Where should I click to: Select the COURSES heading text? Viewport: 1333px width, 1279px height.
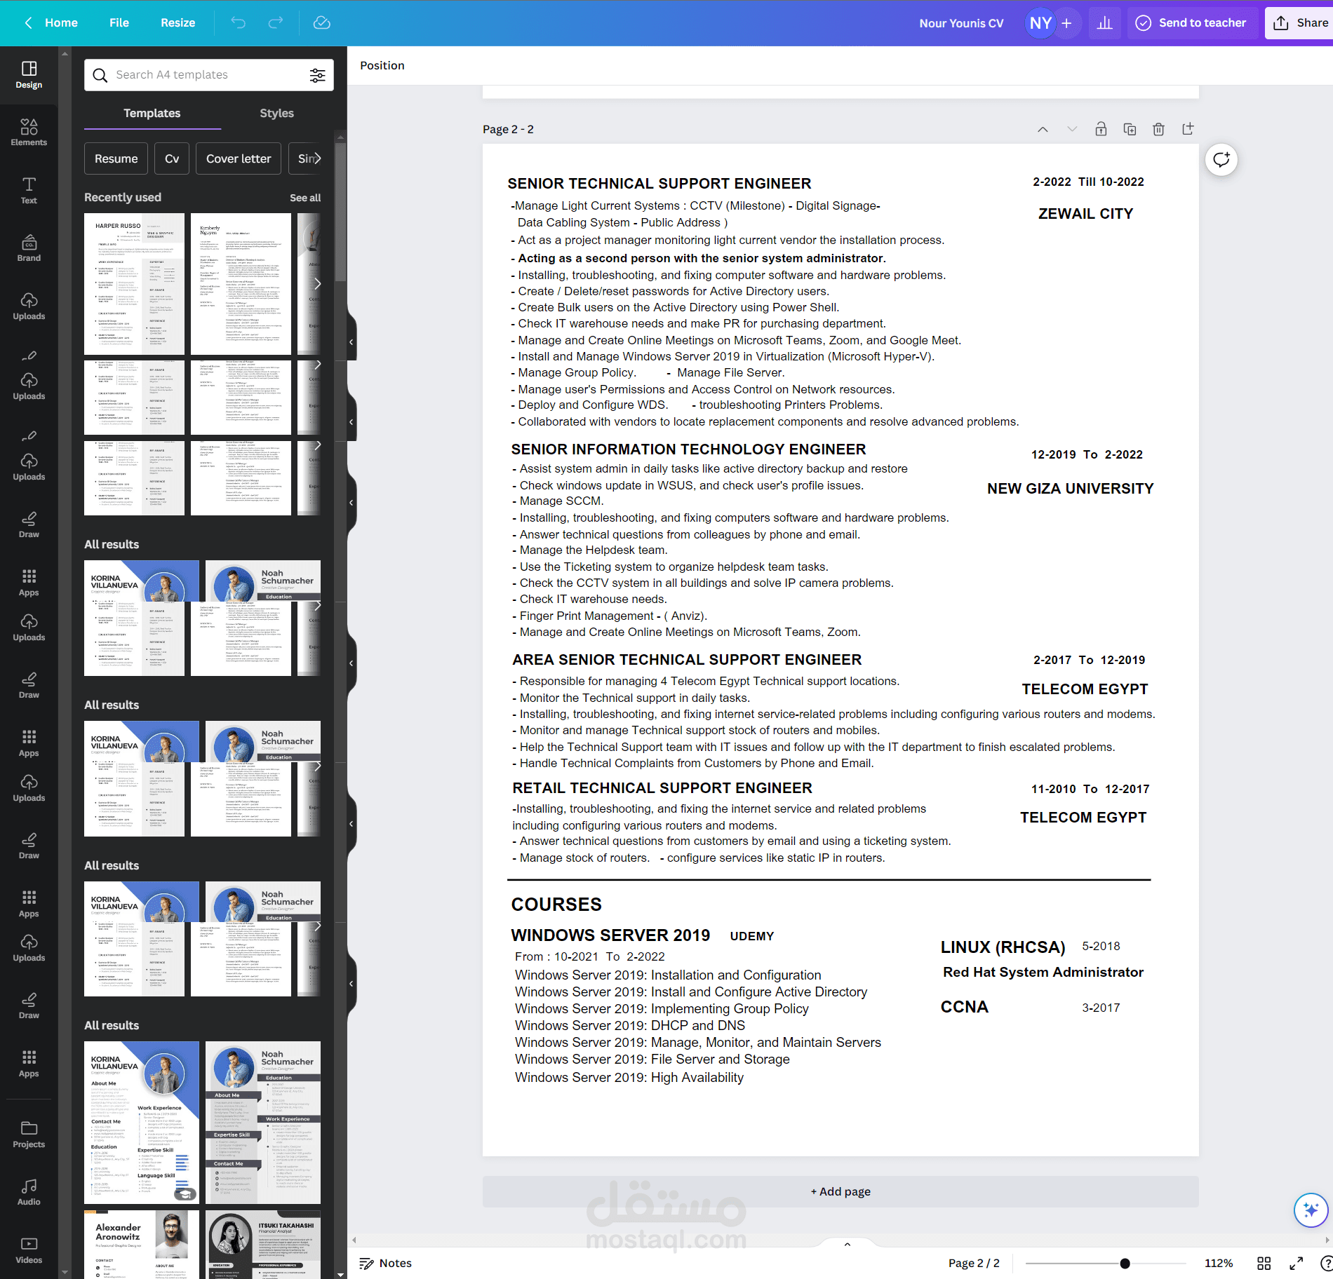pyautogui.click(x=556, y=905)
